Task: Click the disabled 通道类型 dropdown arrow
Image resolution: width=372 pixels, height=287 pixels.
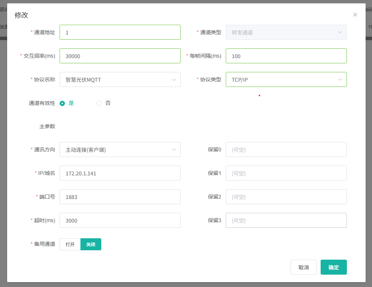Action: pos(340,32)
